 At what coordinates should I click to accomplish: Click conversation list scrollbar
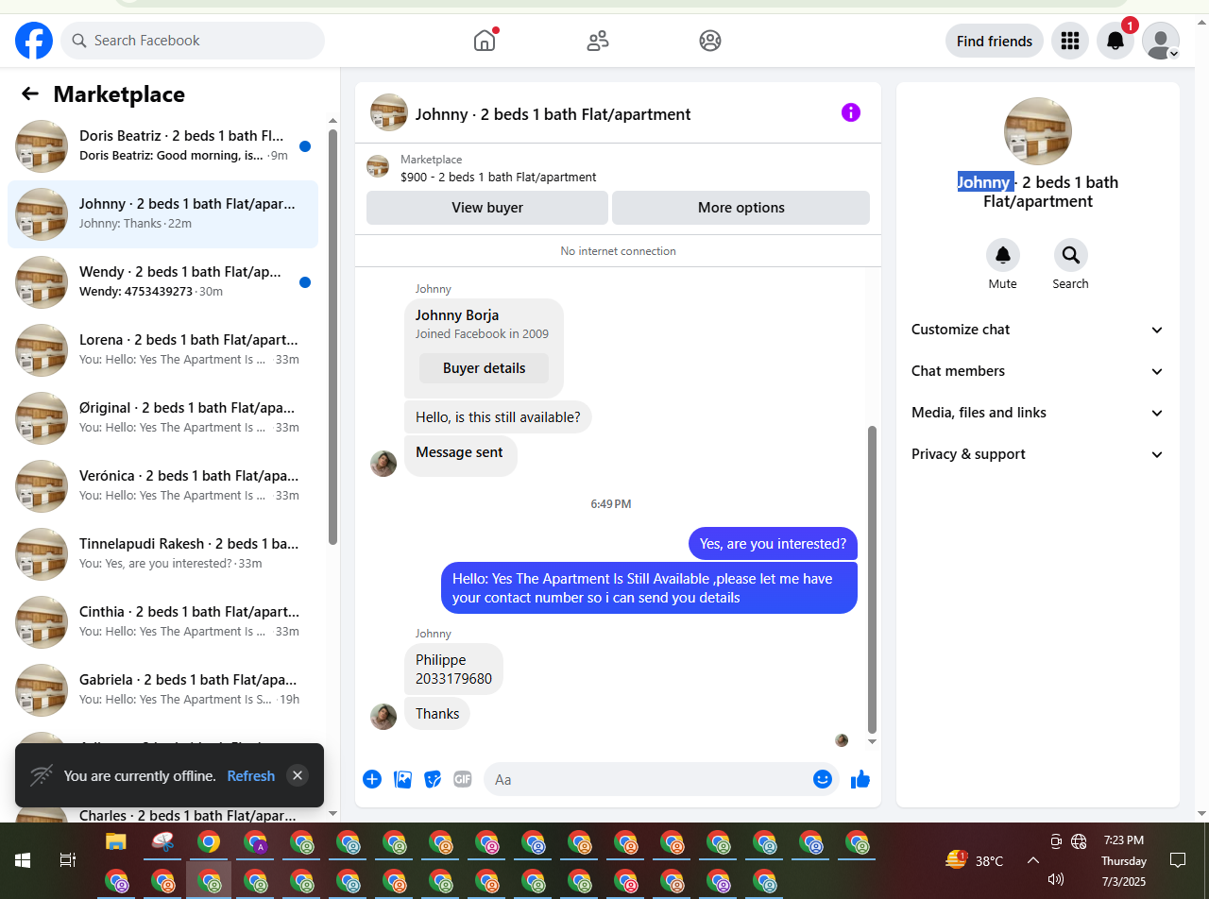[332, 335]
